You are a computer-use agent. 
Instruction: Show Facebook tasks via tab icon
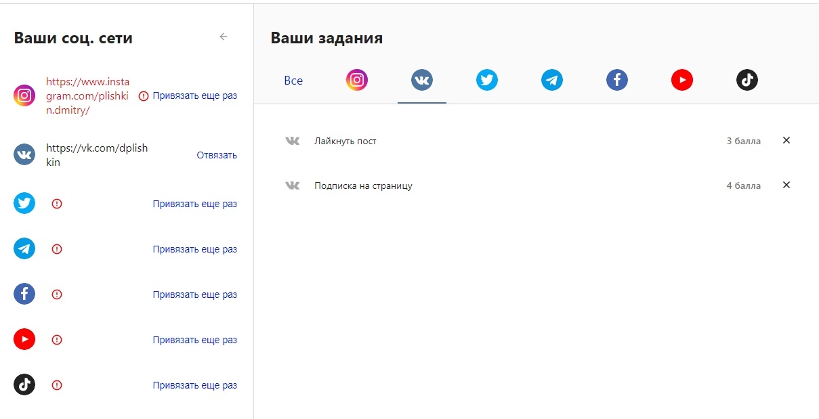(x=617, y=81)
